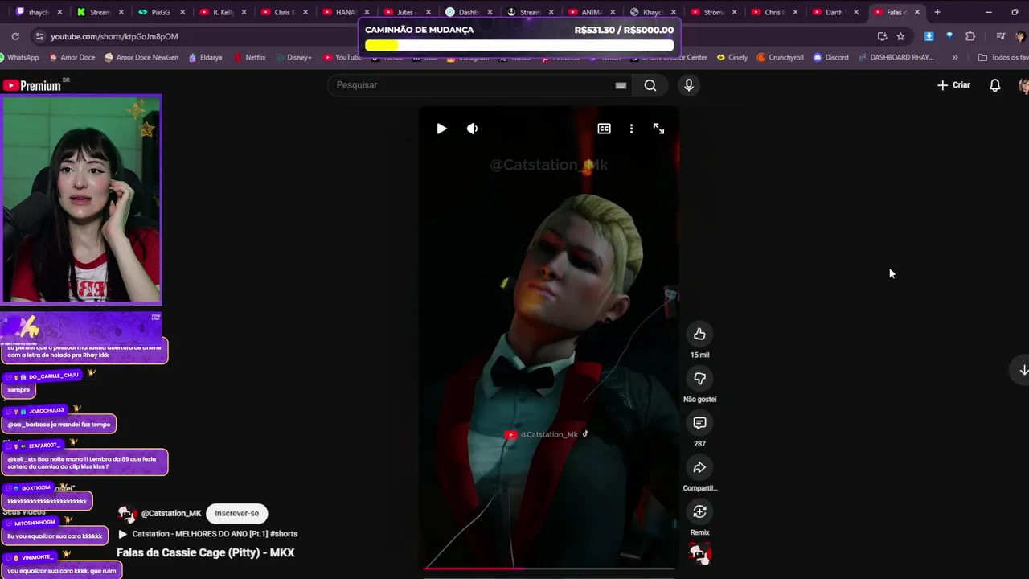Click the Catstation channel avatar
Viewport: 1029px width, 579px height.
point(127,514)
